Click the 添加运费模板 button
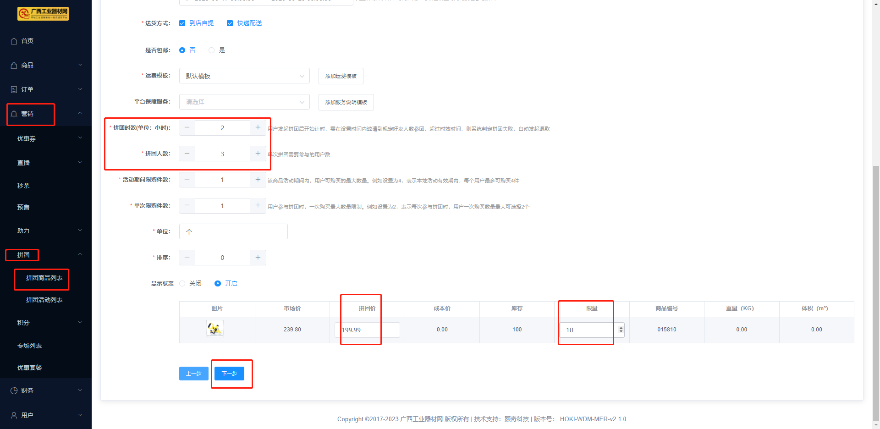Screen dimensions: 880x429 click(341, 76)
